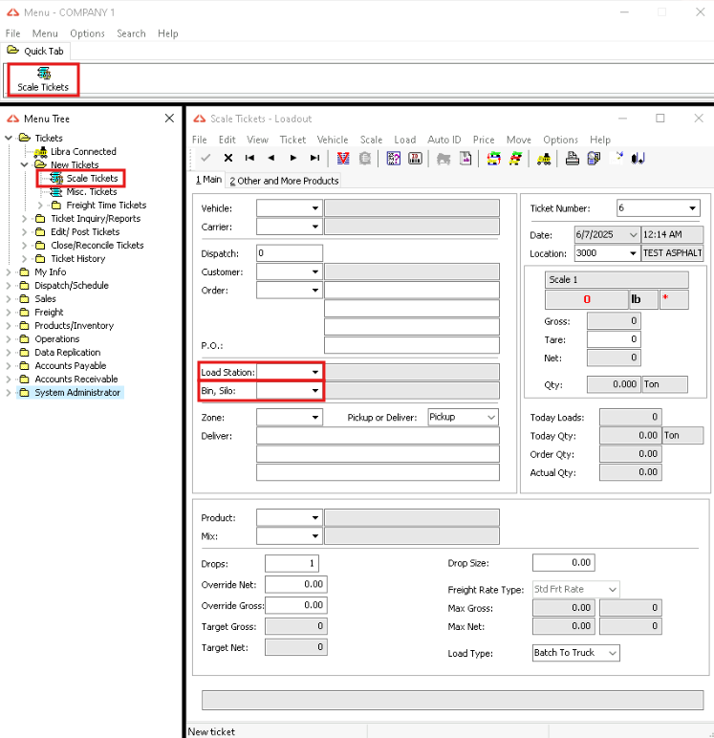Open the Ticket menu in Scale Tickets
The image size is (714, 738).
tap(292, 140)
